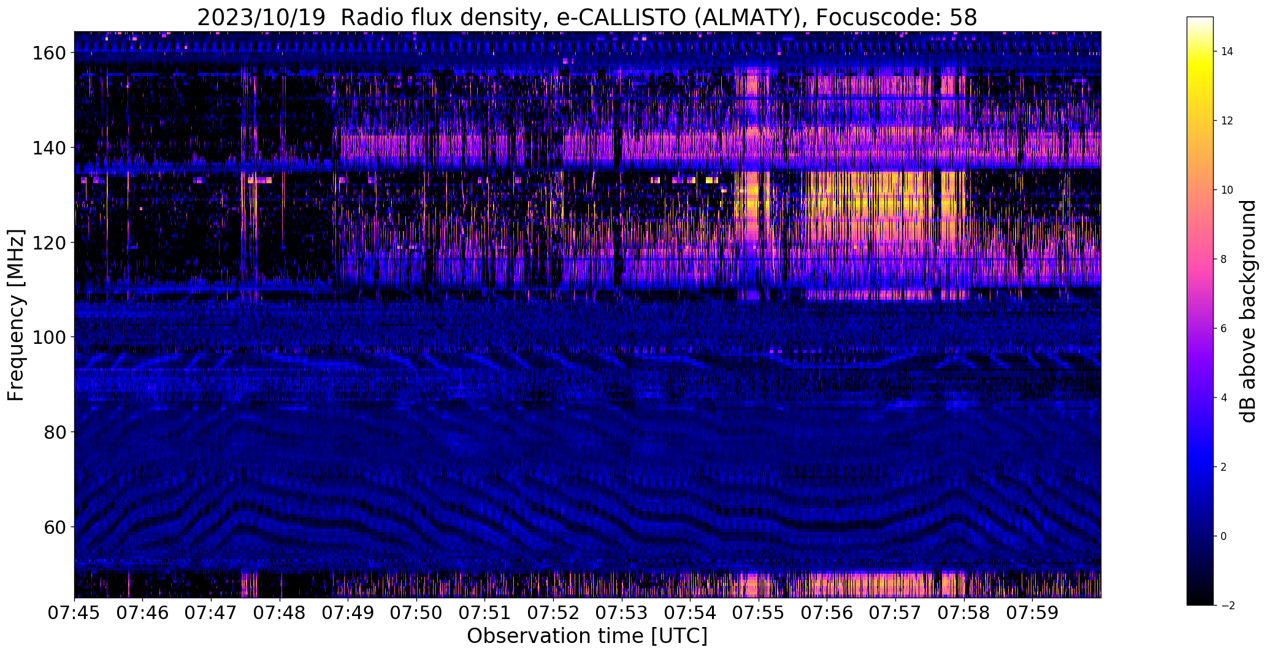Image resolution: width=1267 pixels, height=654 pixels.
Task: Click the colorbar tick label 4
Action: [x=1223, y=398]
